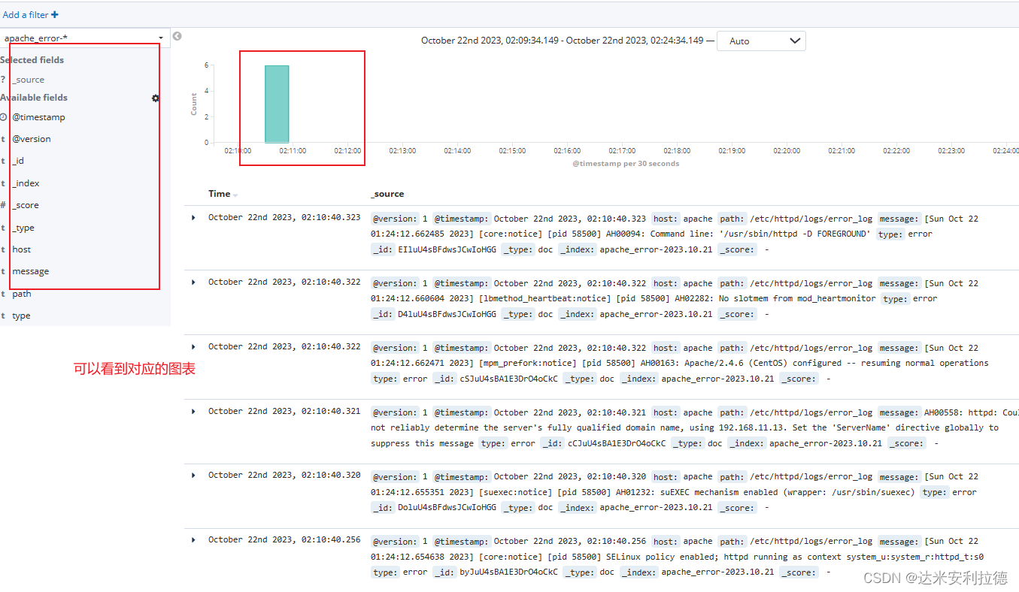This screenshot has height=592, width=1019.
Task: Sort by the Time column header
Action: [219, 194]
